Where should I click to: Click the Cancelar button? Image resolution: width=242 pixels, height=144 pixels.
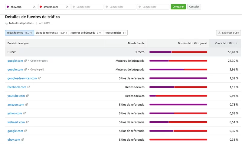coord(194,7)
